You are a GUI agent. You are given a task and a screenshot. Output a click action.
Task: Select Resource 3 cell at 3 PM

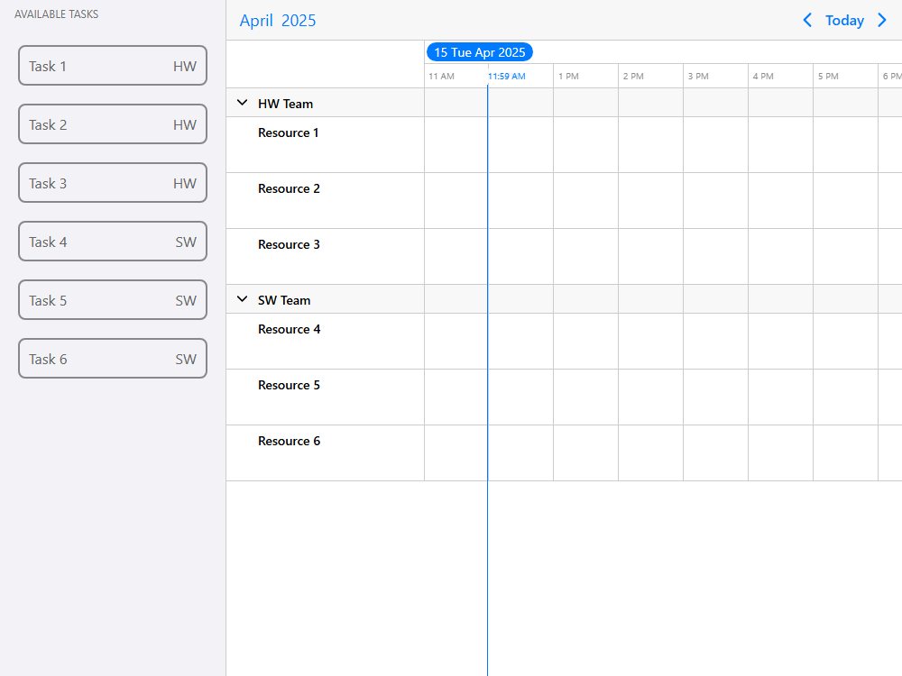click(x=715, y=256)
